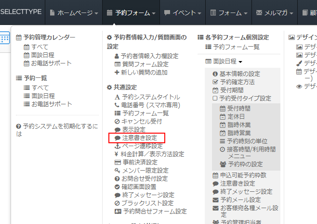Click the ban icon for ブラックリスト設定
Screen dimensions: 317x224
tap(117, 203)
